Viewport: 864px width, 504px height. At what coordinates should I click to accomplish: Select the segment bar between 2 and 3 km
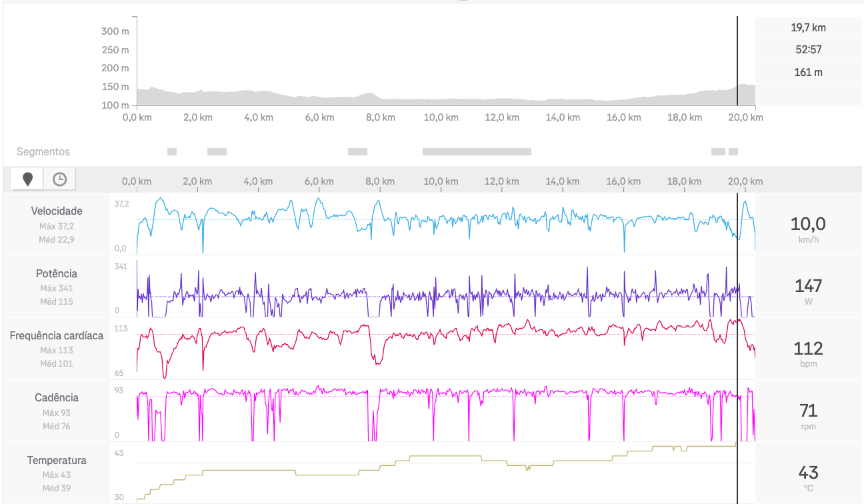(217, 152)
